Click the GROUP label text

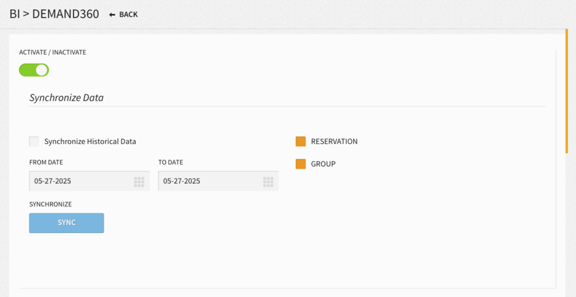tap(323, 164)
